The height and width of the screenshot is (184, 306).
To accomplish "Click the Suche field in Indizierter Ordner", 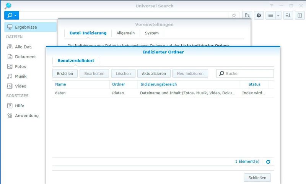I will pyautogui.click(x=245, y=74).
